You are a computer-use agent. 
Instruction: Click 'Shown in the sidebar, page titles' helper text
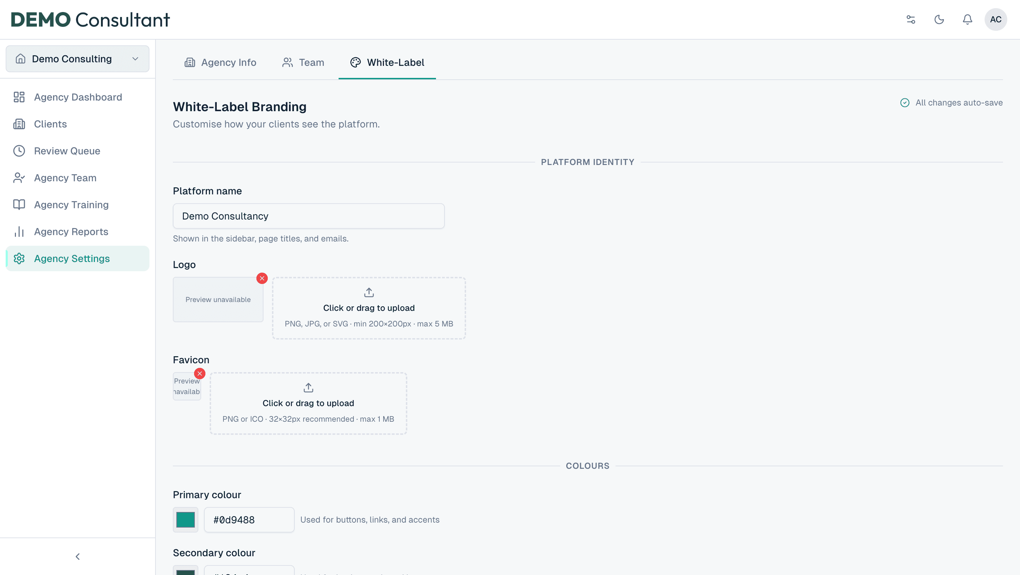[261, 239]
